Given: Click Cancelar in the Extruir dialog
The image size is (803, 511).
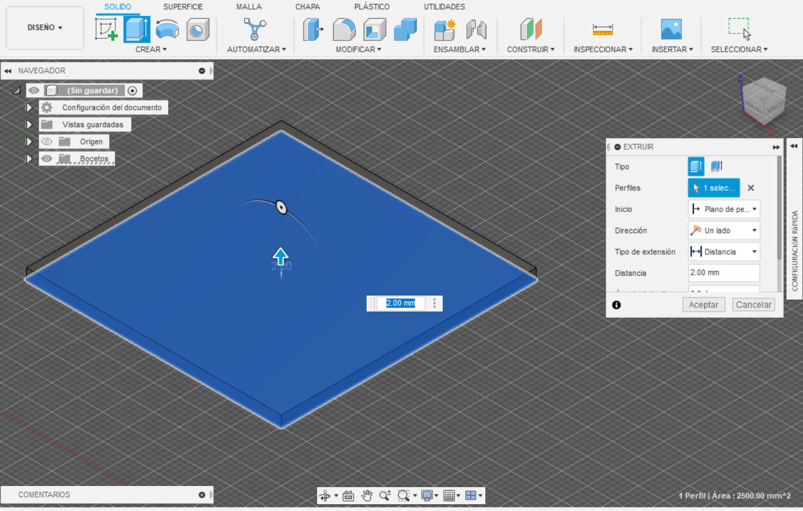Looking at the screenshot, I should [754, 305].
